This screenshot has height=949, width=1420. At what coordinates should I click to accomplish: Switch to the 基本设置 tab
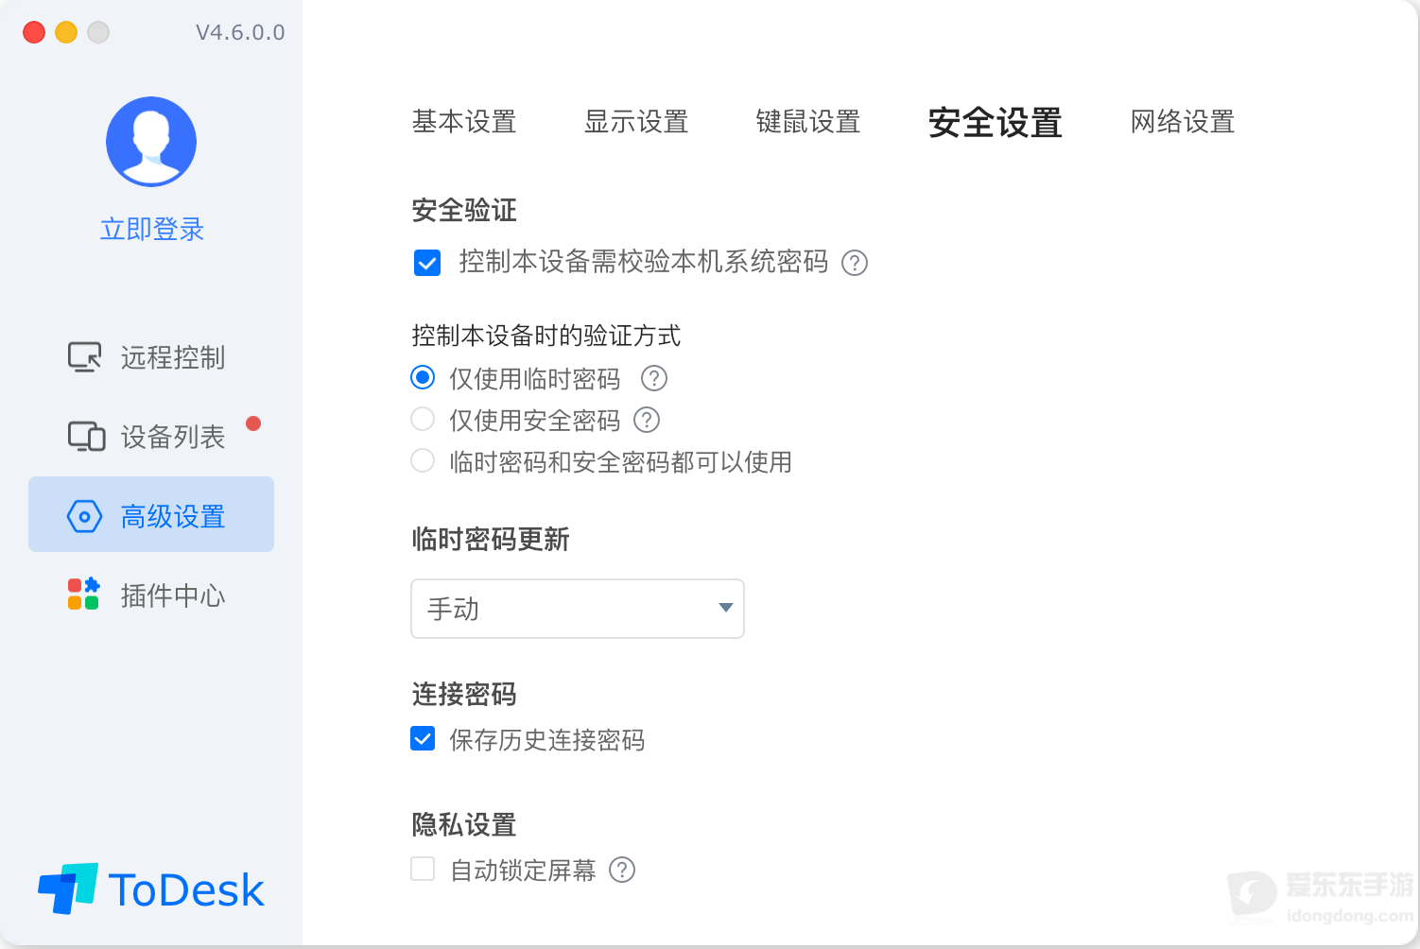464,122
